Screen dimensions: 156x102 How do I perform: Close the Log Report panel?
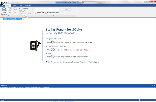tap(155, 86)
